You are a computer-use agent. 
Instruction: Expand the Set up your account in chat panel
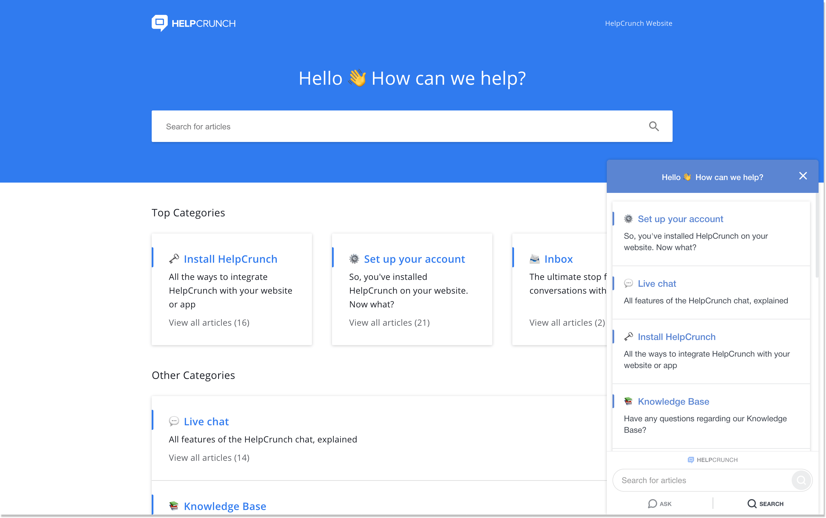tap(680, 219)
